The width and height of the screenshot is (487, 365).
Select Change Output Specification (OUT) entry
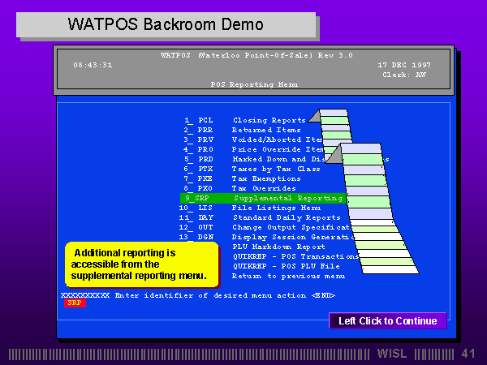tap(280, 227)
